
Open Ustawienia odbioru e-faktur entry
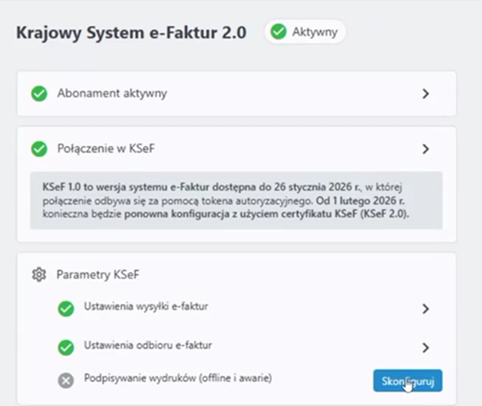148,345
